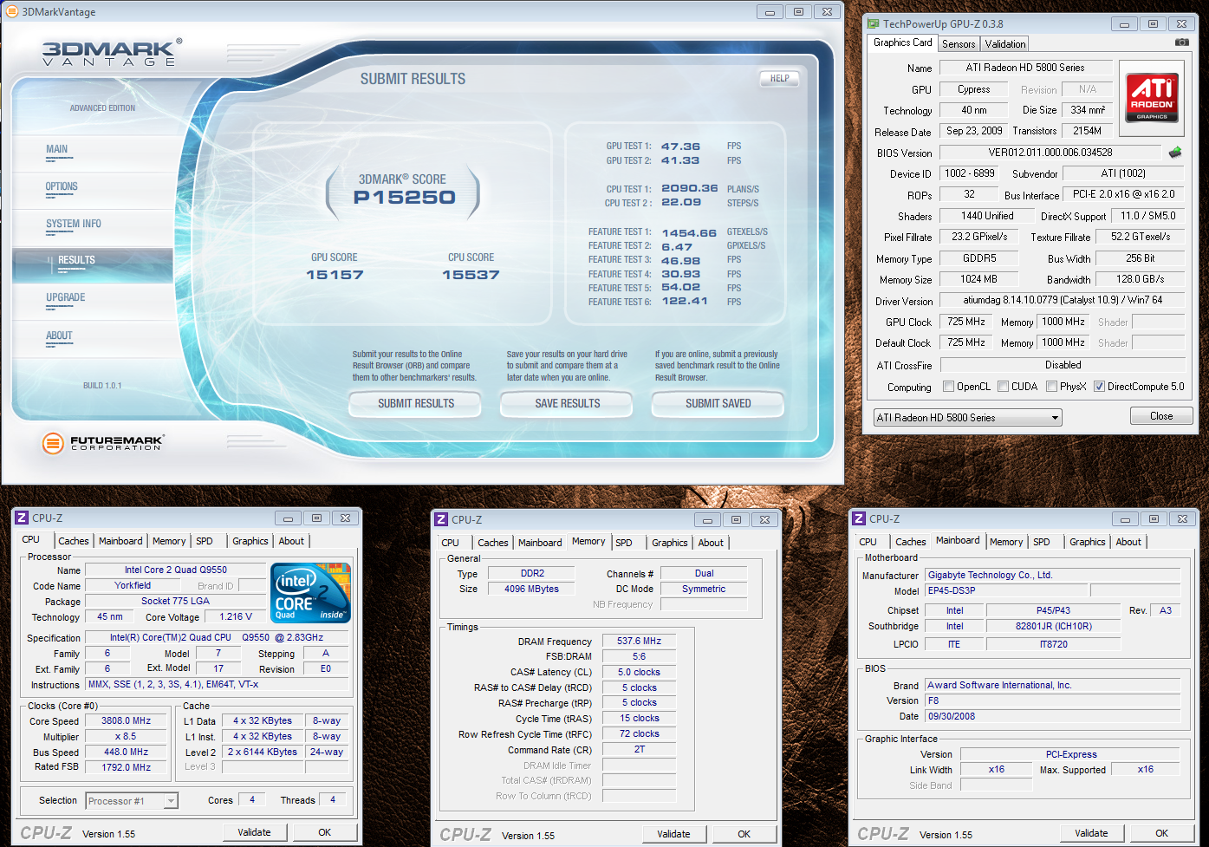This screenshot has height=847, width=1209.
Task: Click the Driver Version field in GPU-Z
Action: [x=1063, y=300]
